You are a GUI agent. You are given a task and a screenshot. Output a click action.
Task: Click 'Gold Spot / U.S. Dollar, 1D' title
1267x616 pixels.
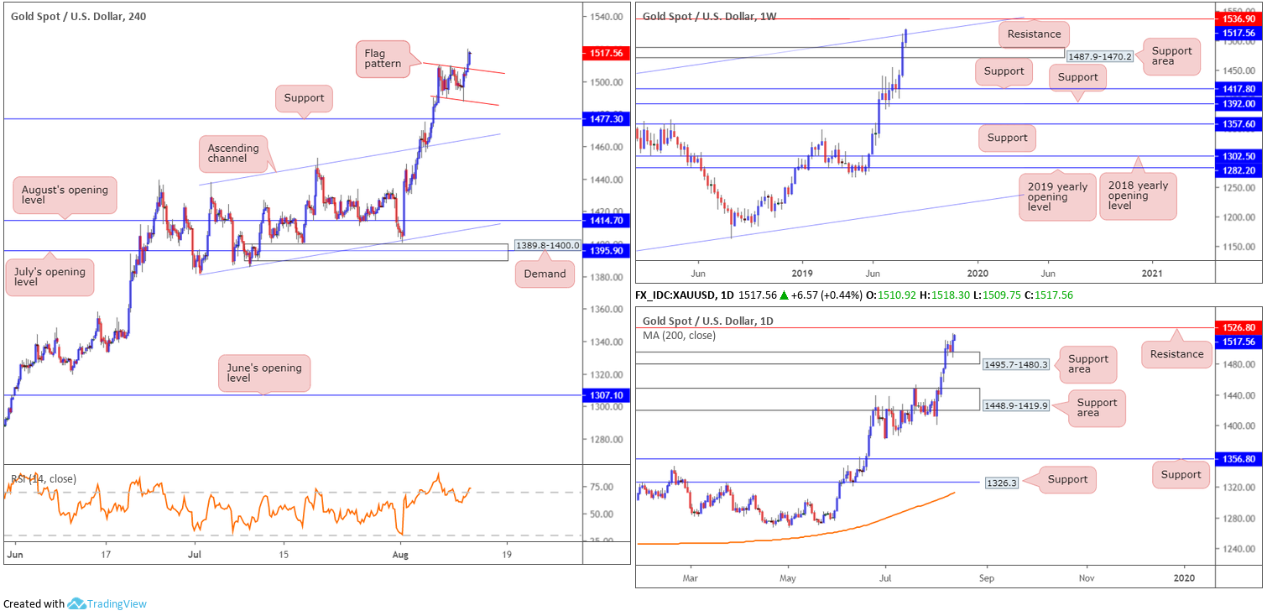click(708, 321)
